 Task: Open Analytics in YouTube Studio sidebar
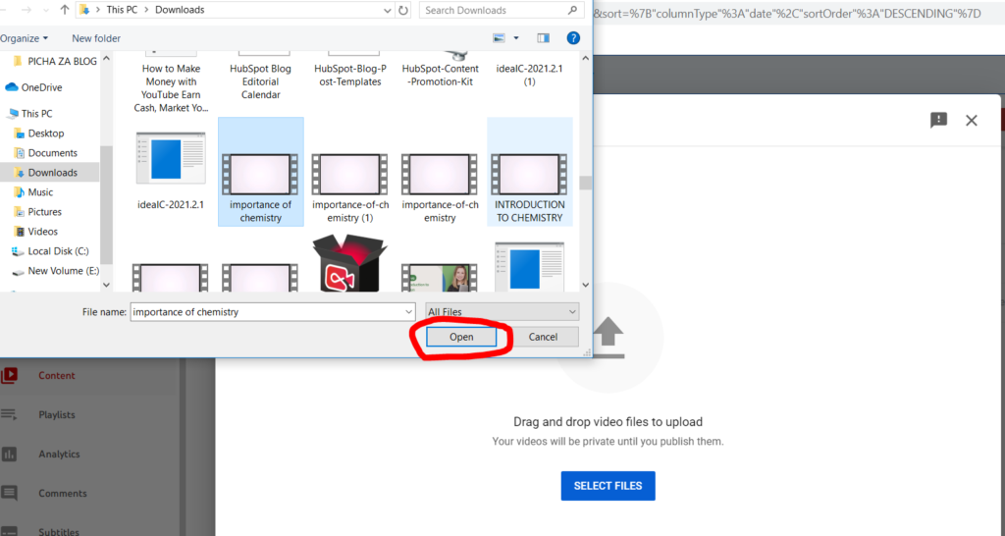pos(59,454)
